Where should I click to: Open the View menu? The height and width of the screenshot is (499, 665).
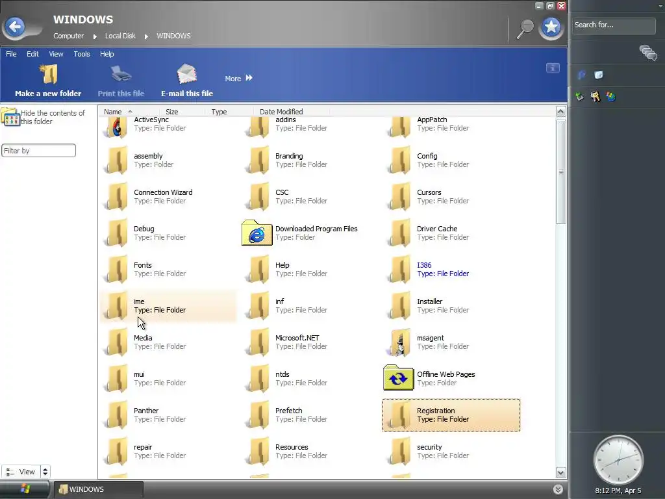tap(56, 54)
